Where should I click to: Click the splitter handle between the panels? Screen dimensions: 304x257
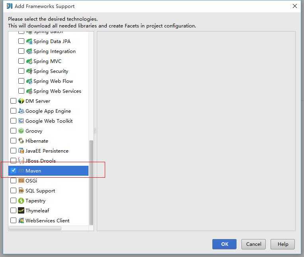point(95,131)
